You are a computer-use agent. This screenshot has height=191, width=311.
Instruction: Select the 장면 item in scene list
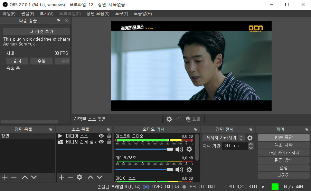point(27,136)
